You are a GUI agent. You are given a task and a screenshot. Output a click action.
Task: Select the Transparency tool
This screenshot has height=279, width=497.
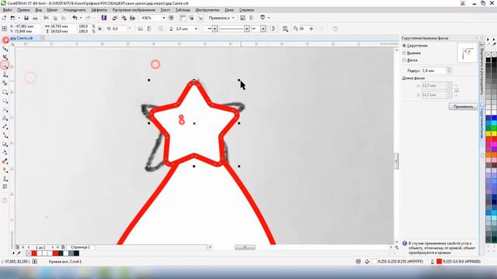[x=5, y=153]
